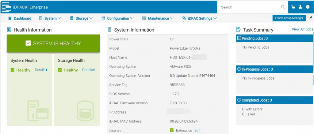Expand the Storage dropdown menu

91,18
